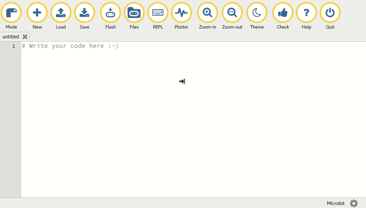Save the current script
The height and width of the screenshot is (208, 366).
click(85, 13)
